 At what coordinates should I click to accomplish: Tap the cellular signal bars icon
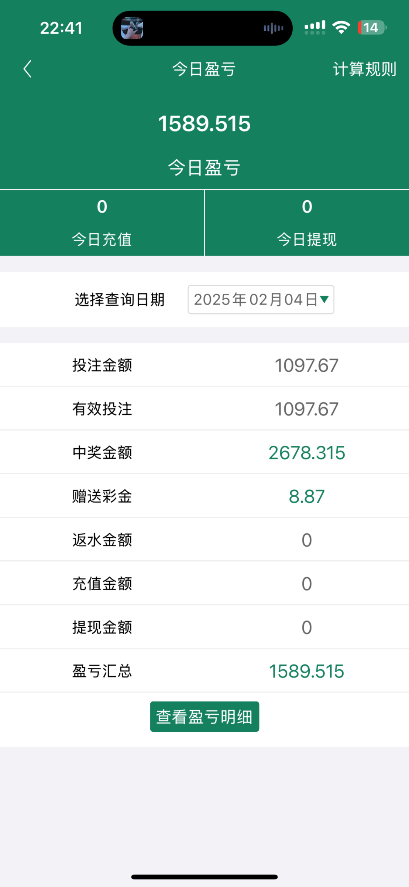[x=315, y=28]
